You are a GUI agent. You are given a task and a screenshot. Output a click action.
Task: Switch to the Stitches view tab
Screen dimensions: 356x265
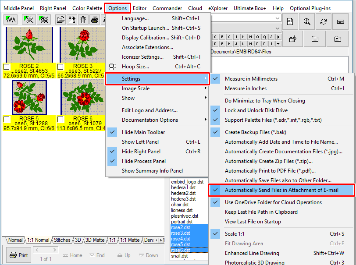tap(62, 240)
